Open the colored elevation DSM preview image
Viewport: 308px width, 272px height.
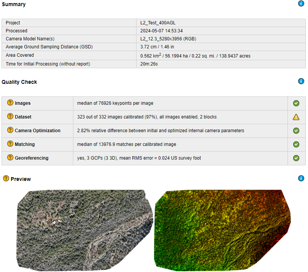point(222,229)
